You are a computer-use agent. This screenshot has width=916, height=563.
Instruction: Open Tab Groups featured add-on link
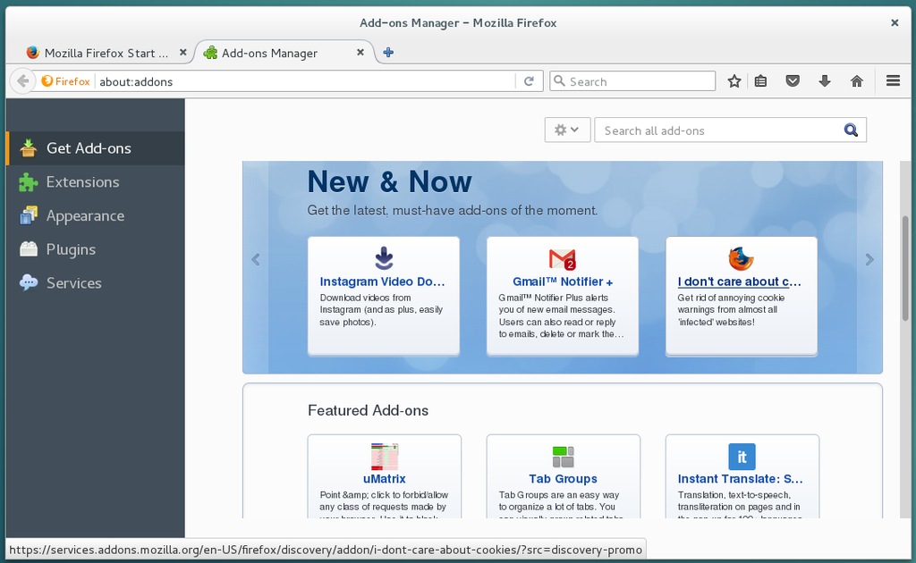tap(563, 479)
